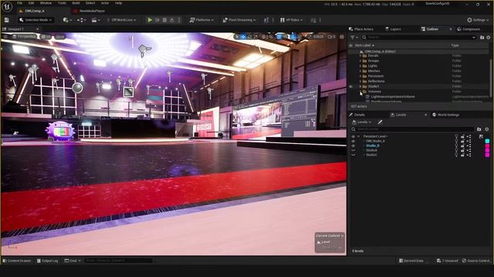
Task: Open the viewport hamburger options menu
Action: (5, 37)
